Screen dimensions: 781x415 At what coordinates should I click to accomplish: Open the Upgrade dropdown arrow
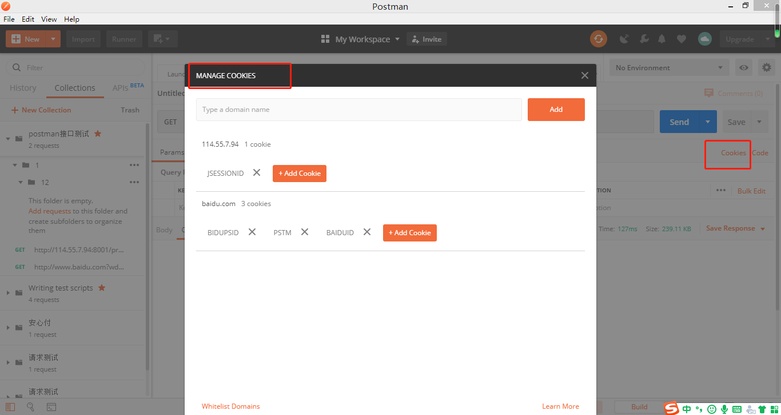click(767, 39)
